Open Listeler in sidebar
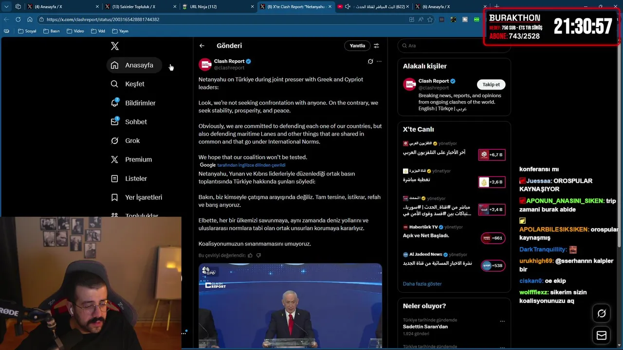623x350 pixels. 129,178
